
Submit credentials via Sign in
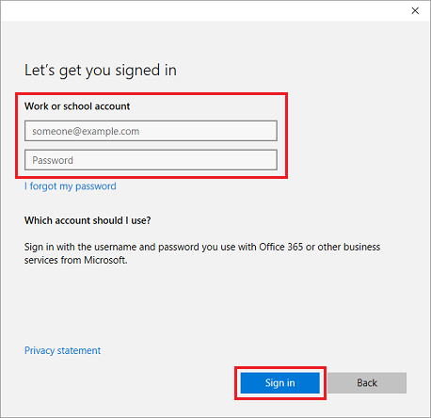[280, 383]
